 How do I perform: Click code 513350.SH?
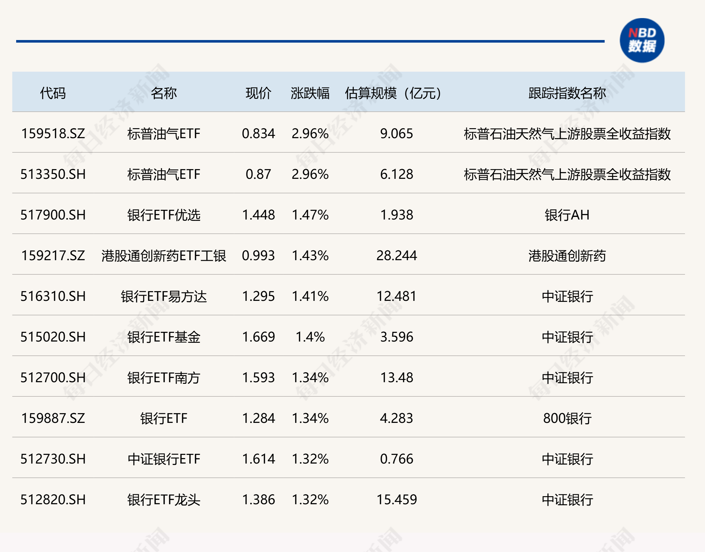pyautogui.click(x=53, y=174)
